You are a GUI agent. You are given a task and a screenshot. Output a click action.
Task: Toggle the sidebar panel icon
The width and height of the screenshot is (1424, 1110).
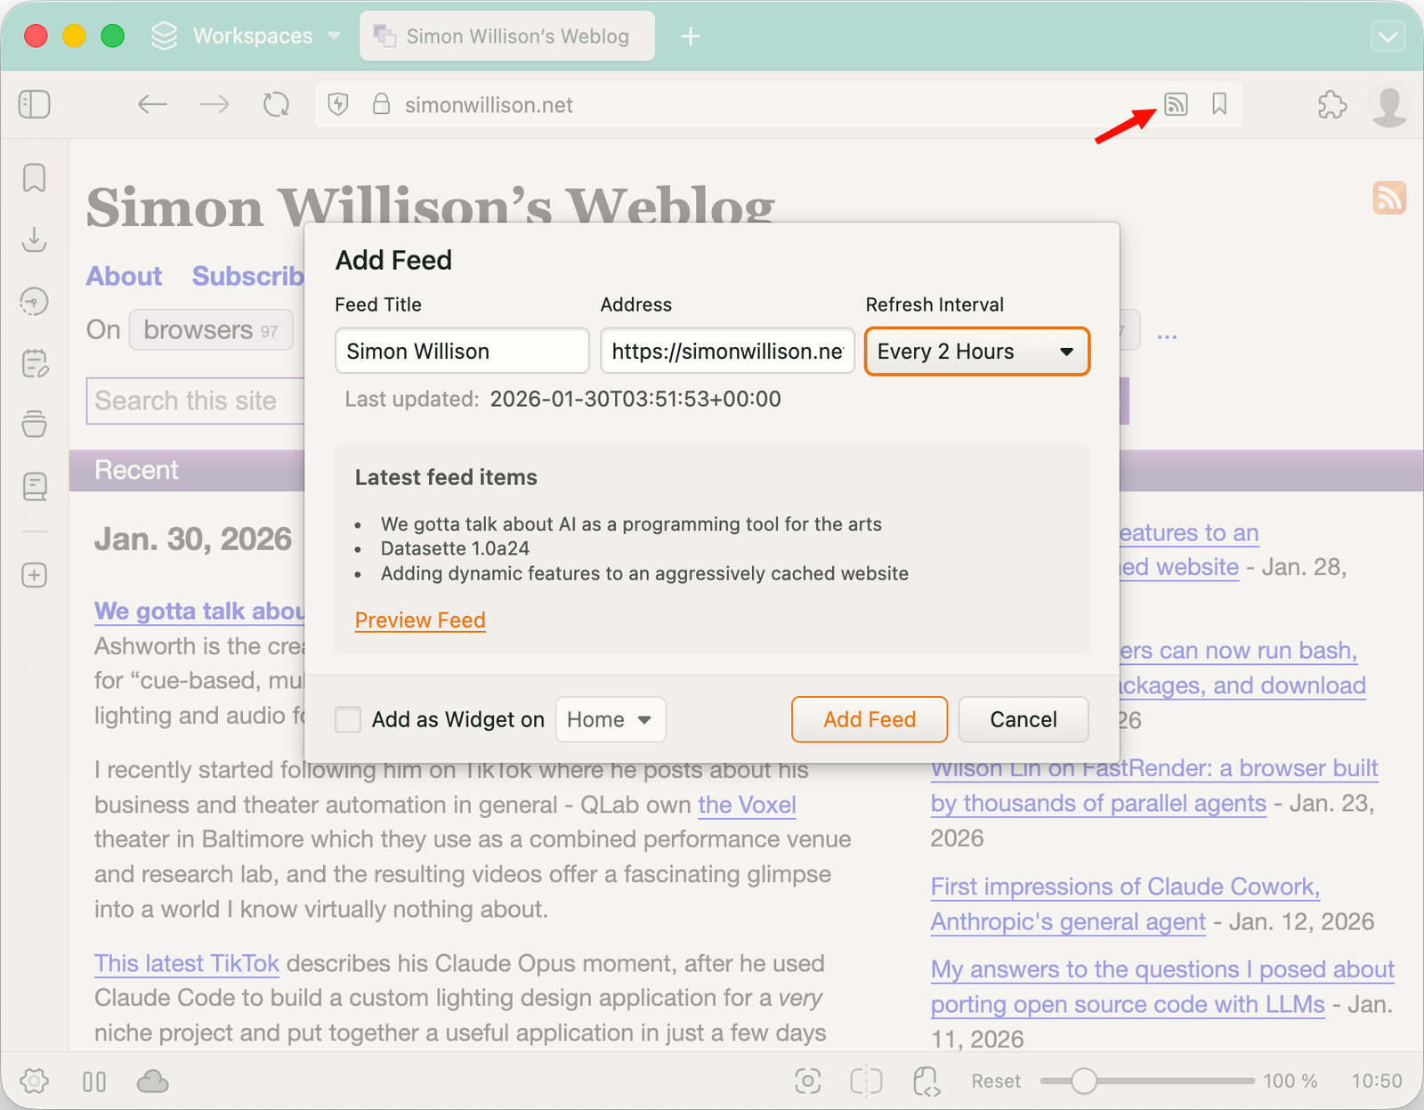(35, 105)
